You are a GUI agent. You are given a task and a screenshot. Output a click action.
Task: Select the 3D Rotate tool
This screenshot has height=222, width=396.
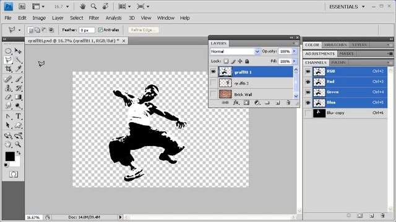[8, 136]
